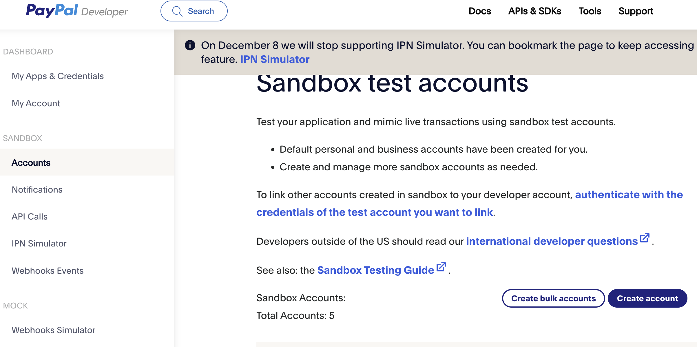
Task: Open the sandbox Notifications page
Action: 37,190
